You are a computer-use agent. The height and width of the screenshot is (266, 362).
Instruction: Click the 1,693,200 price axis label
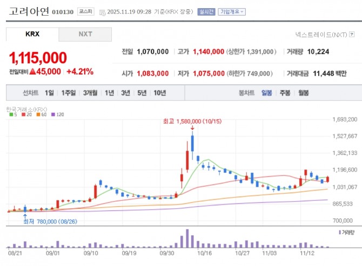pyautogui.click(x=345, y=119)
